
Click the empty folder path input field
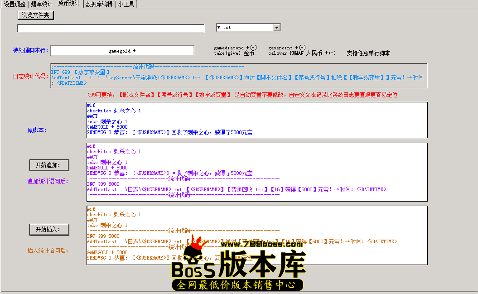tap(111, 28)
